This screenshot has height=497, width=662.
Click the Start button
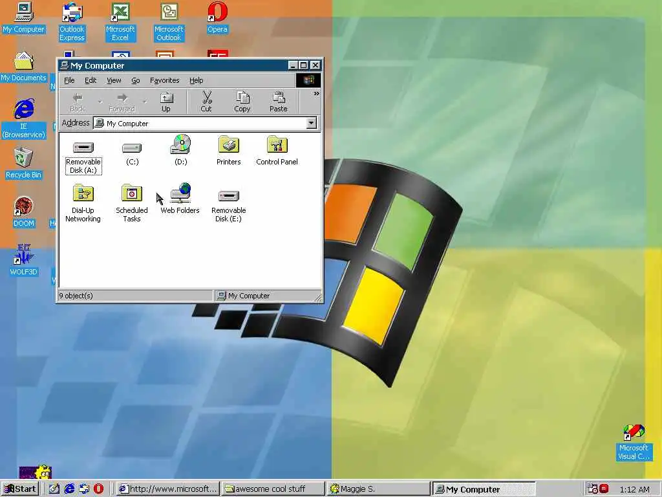tap(19, 489)
